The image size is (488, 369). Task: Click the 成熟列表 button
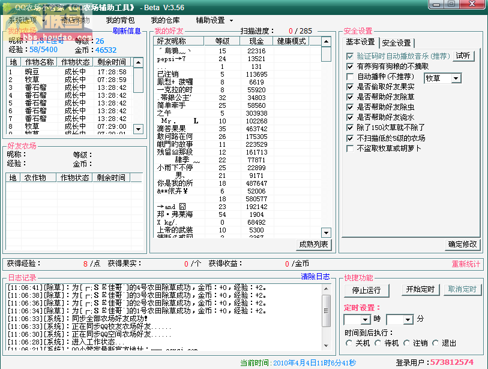313,244
